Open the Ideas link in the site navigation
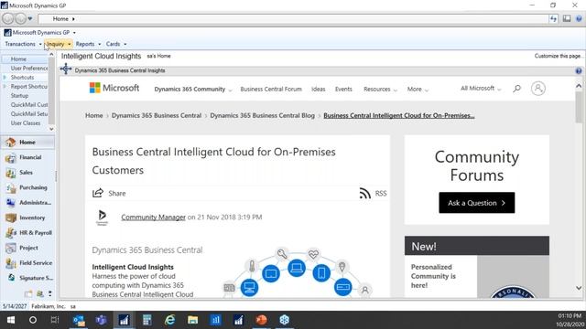This screenshot has width=586, height=329. pyautogui.click(x=319, y=90)
